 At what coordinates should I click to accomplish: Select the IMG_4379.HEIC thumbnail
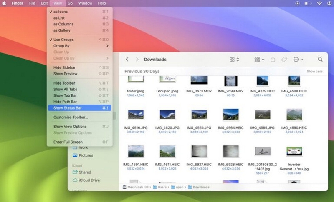coord(263,81)
